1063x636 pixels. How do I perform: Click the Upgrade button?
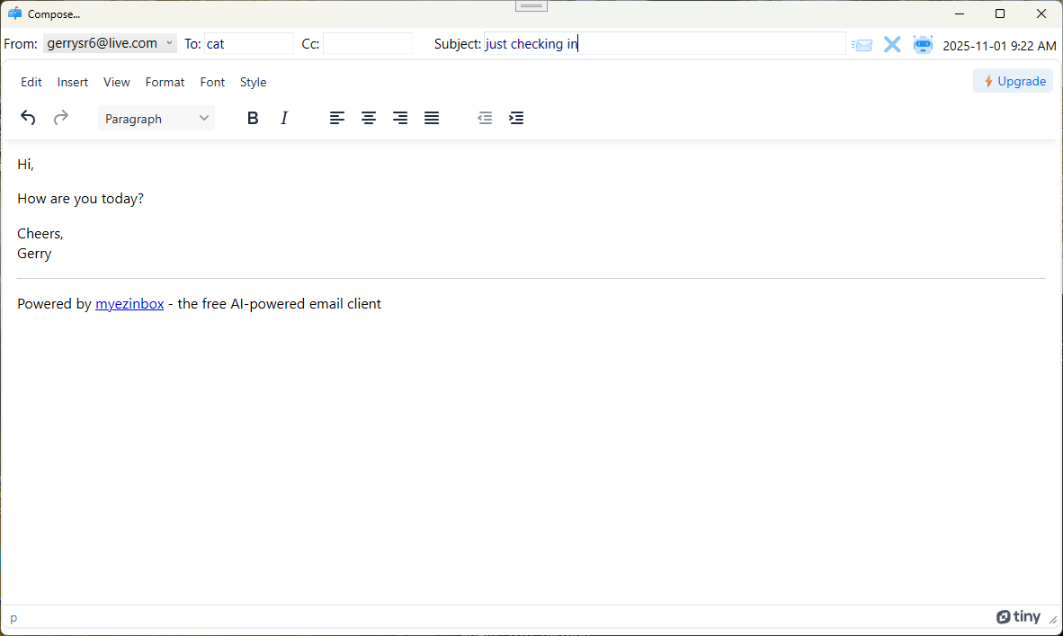click(x=1013, y=80)
